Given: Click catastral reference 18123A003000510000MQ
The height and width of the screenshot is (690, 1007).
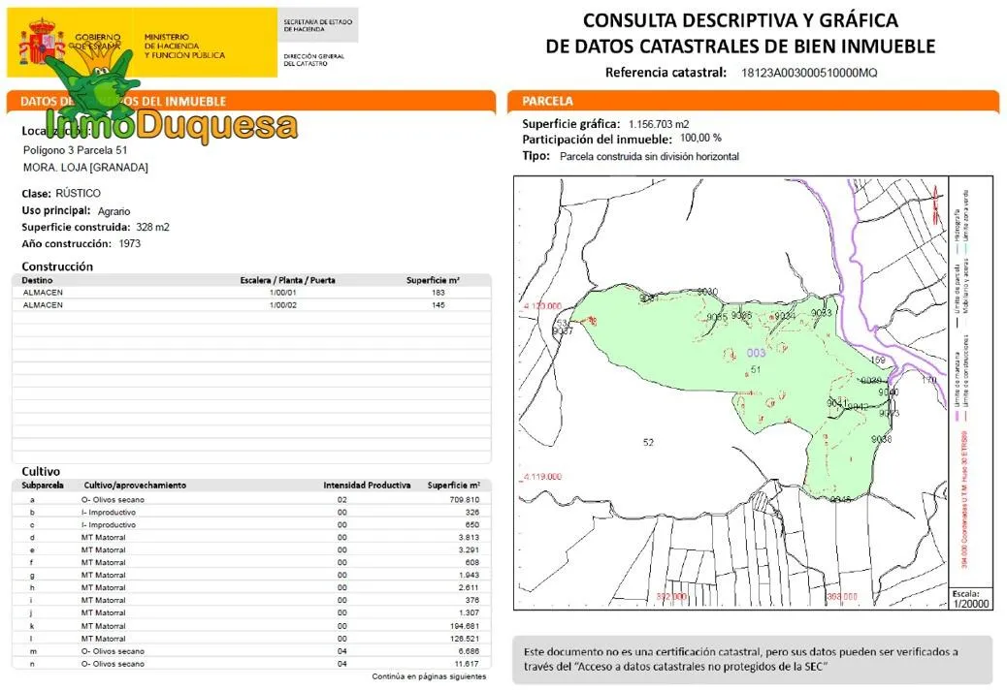Looking at the screenshot, I should 809,73.
